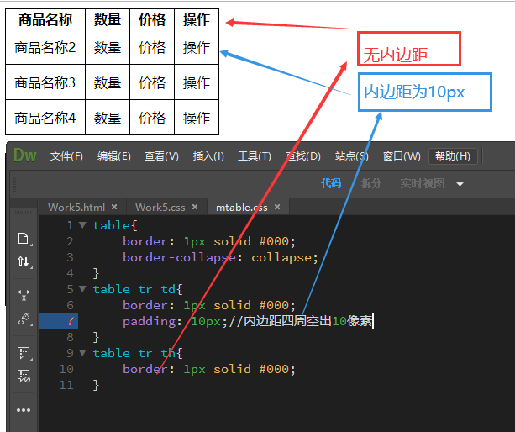Open the 工具(T) menu

[255, 156]
